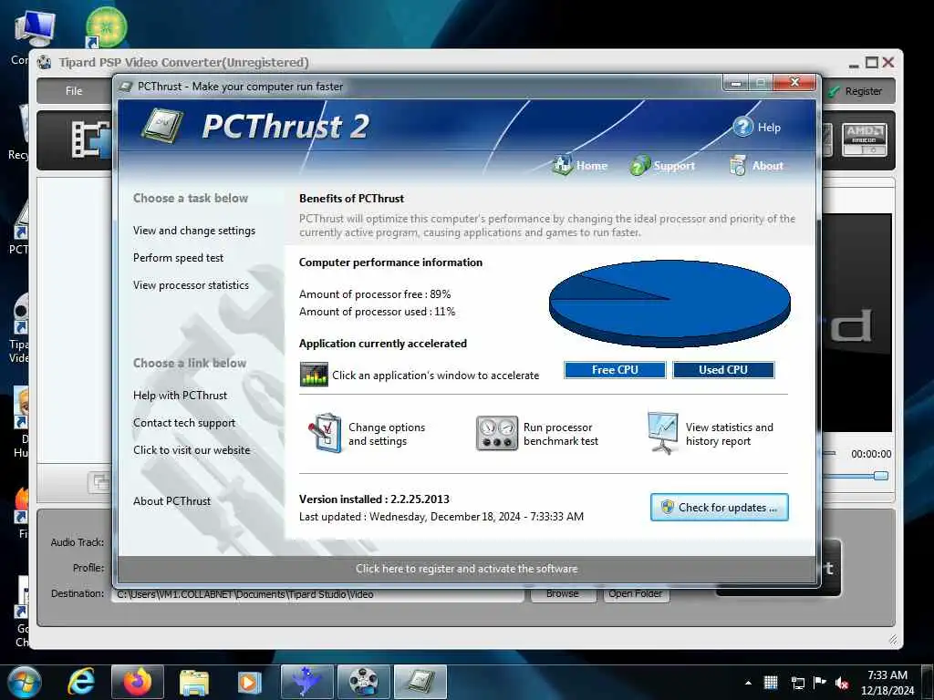
Task: Click the Action Center flag tray icon
Action: tap(820, 683)
